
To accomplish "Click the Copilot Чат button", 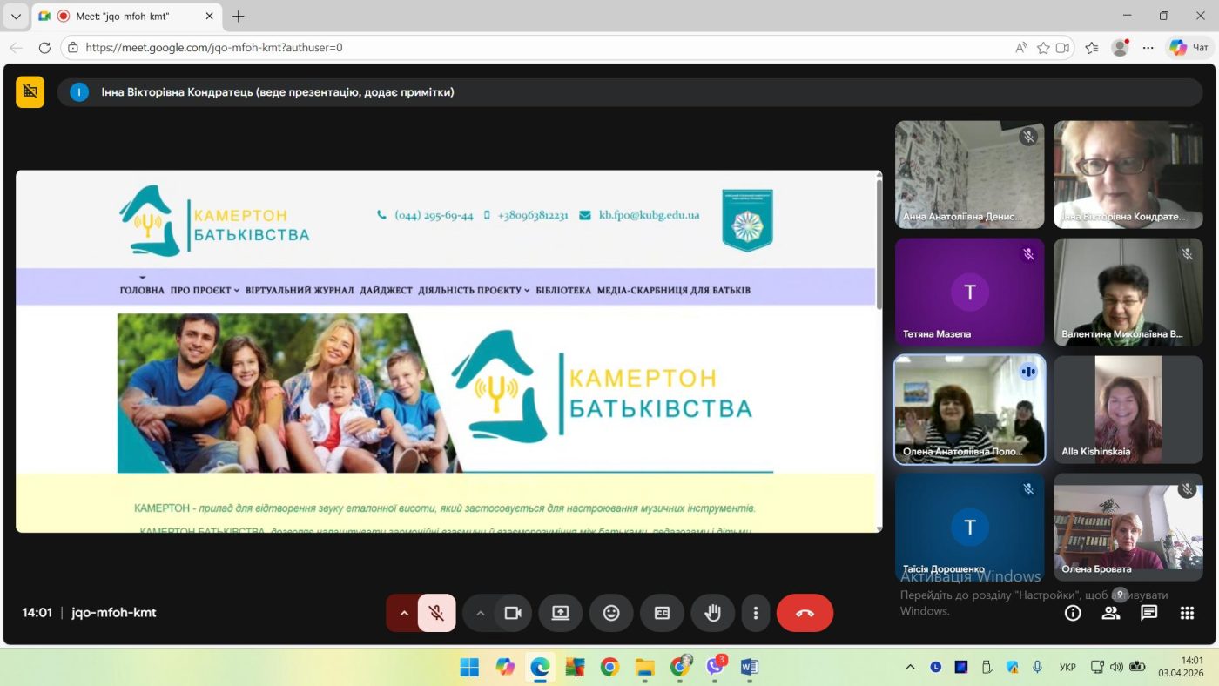I will click(x=1189, y=48).
